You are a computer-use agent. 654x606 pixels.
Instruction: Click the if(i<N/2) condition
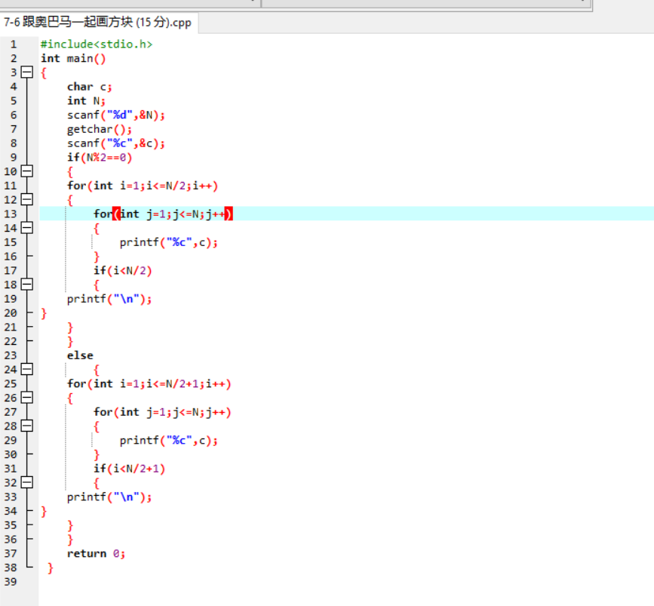pyautogui.click(x=122, y=271)
